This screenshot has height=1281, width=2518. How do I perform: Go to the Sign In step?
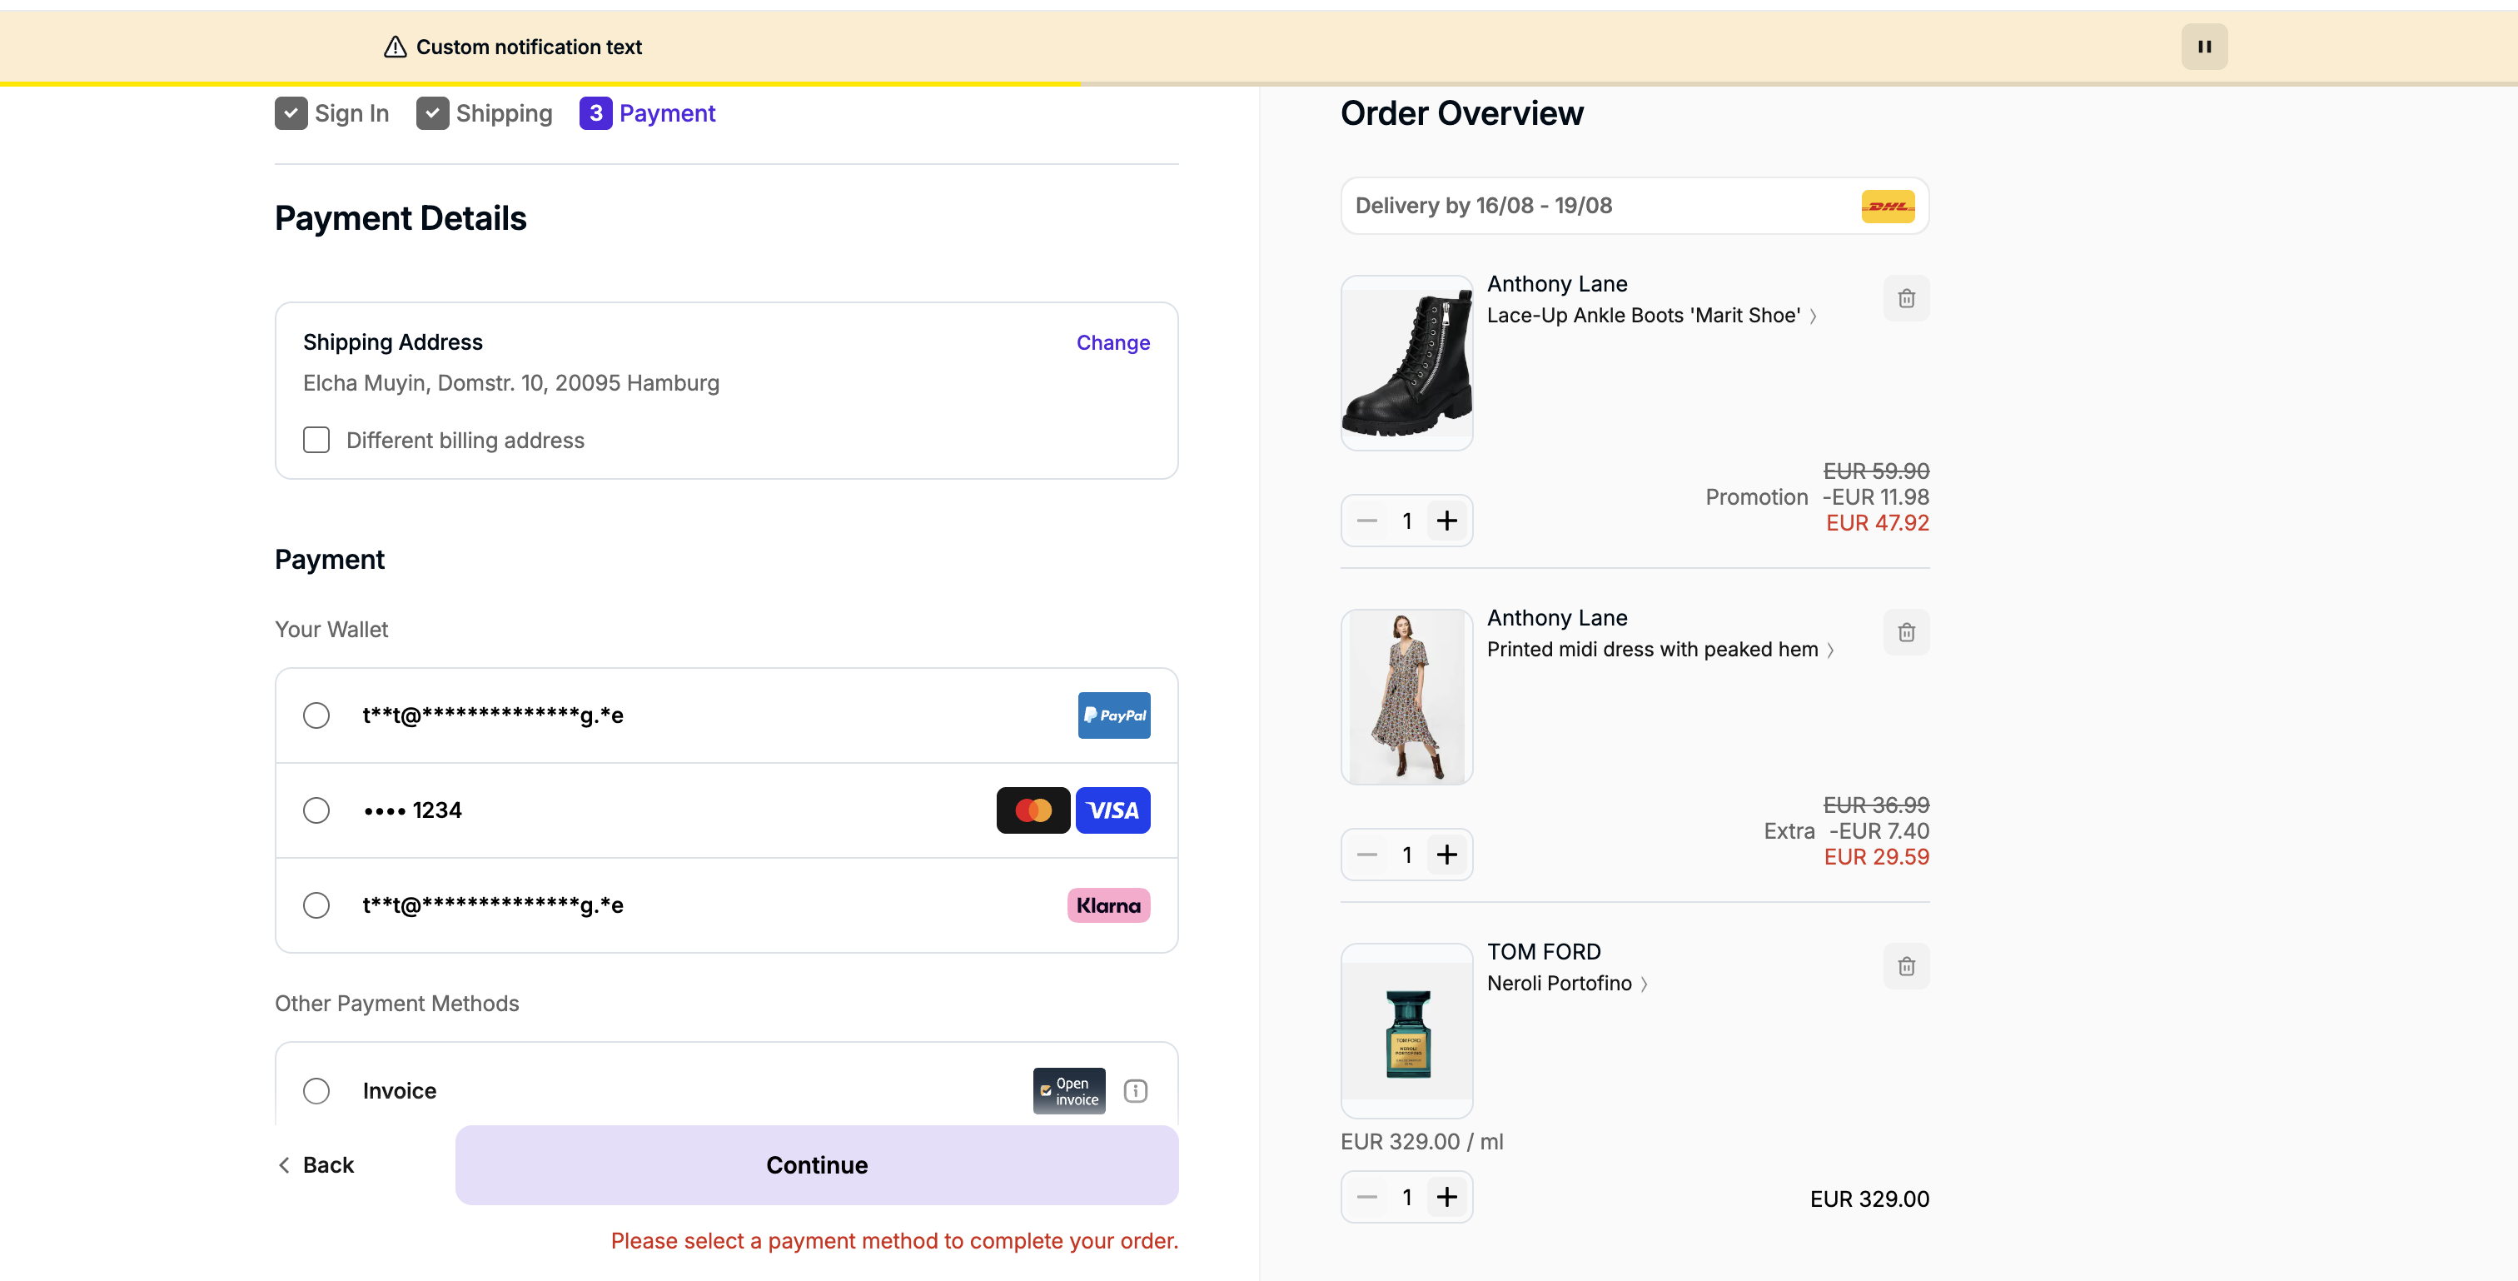[332, 113]
